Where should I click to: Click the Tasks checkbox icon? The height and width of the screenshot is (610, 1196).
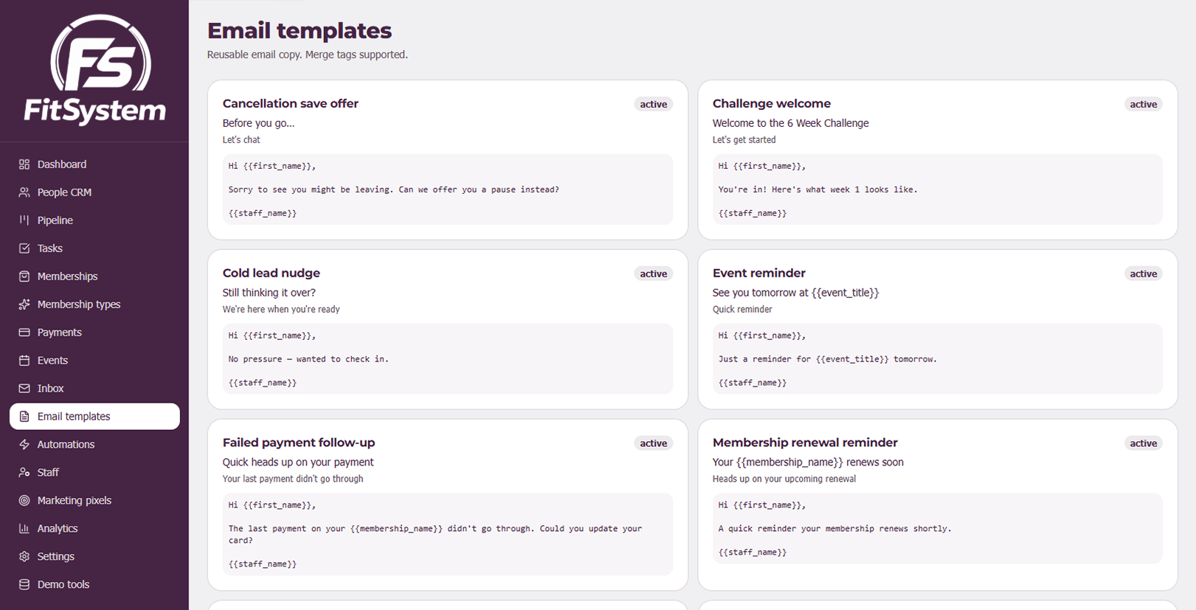(24, 249)
